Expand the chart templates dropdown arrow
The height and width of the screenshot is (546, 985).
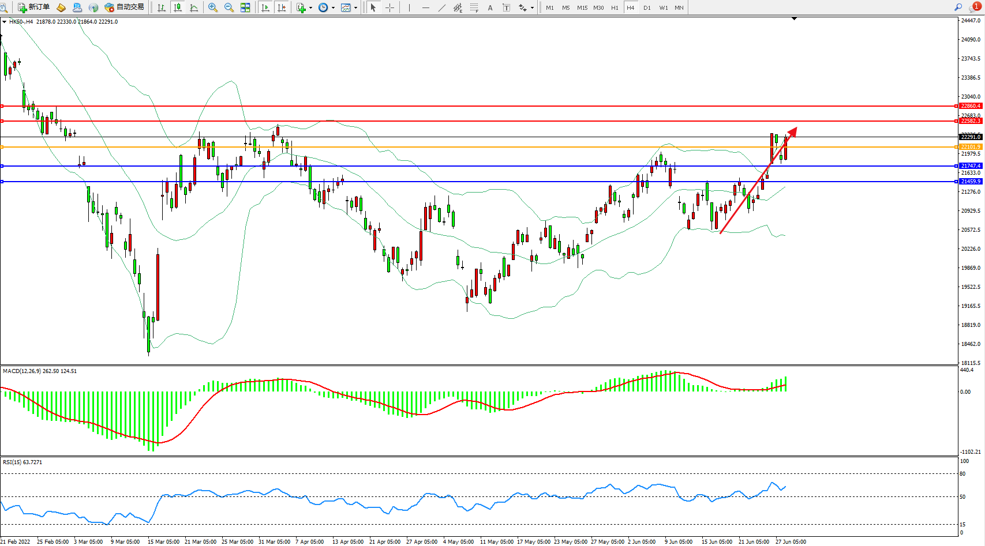coord(355,8)
